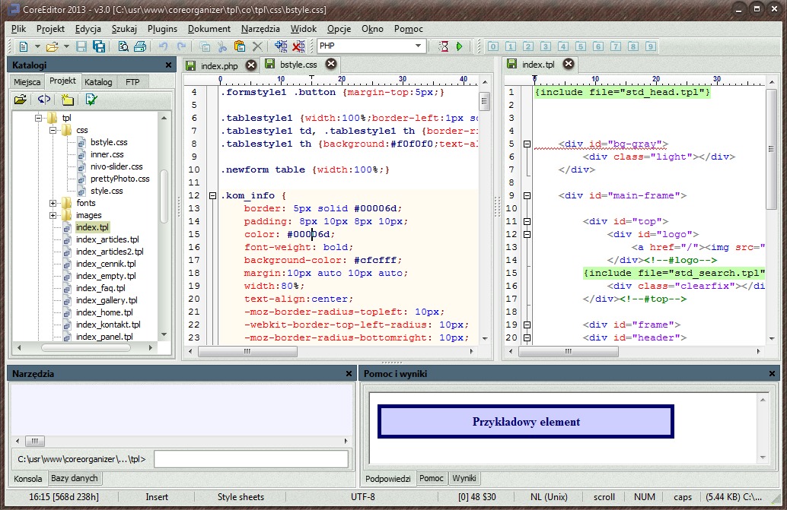
Task: Expand the fonts folder
Action: click(x=53, y=203)
